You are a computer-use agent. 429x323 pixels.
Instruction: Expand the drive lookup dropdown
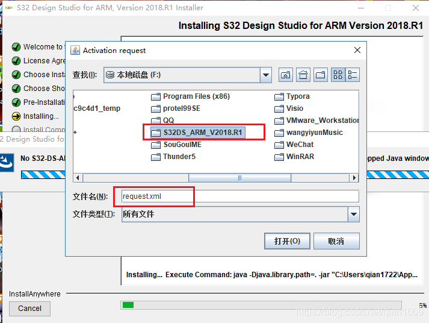pos(266,75)
